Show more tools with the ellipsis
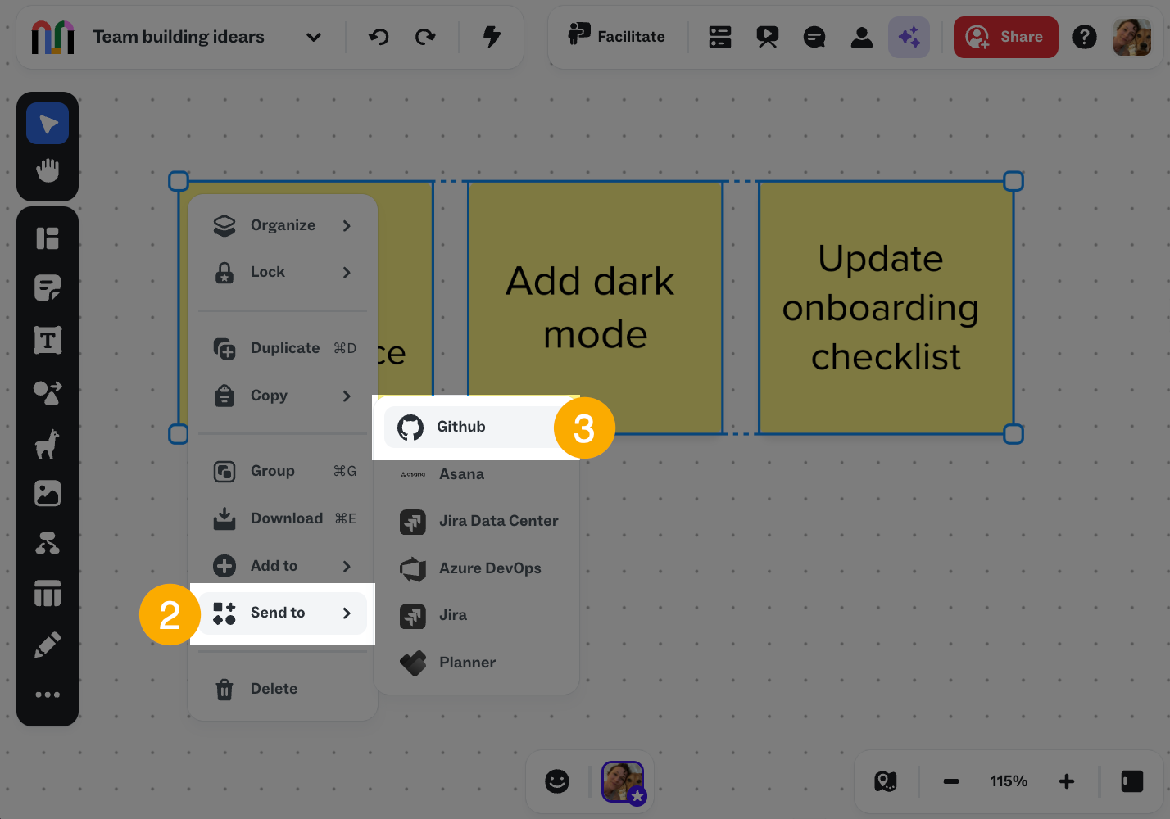The width and height of the screenshot is (1170, 819). [48, 695]
